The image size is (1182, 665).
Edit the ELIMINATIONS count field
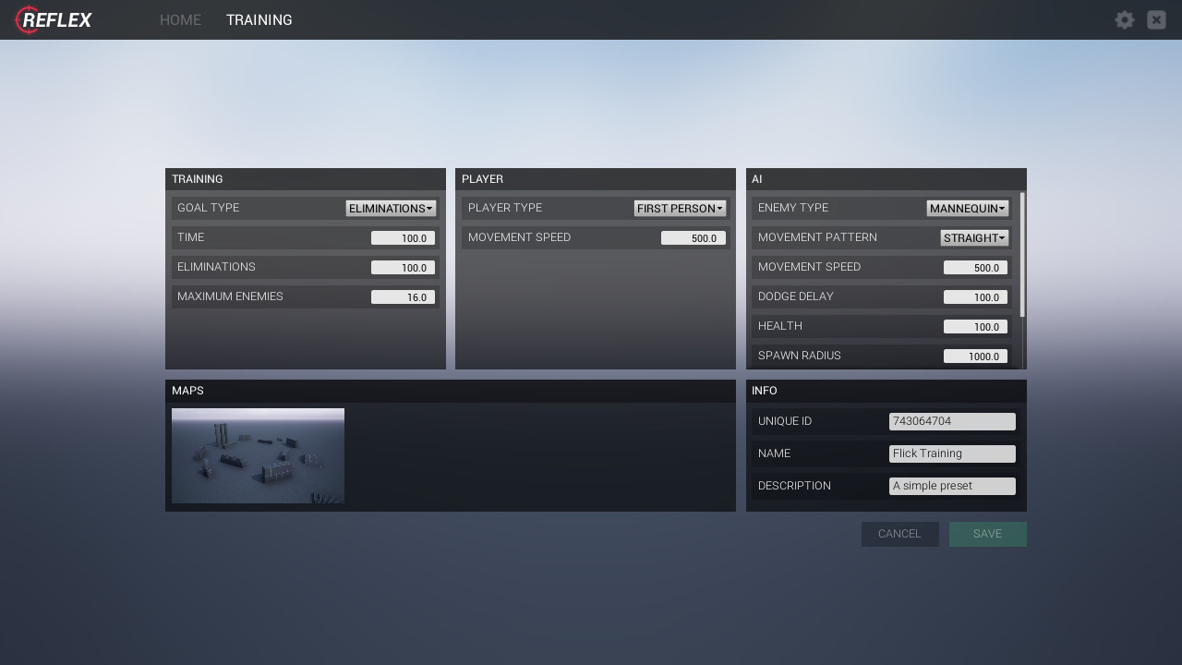coord(403,267)
